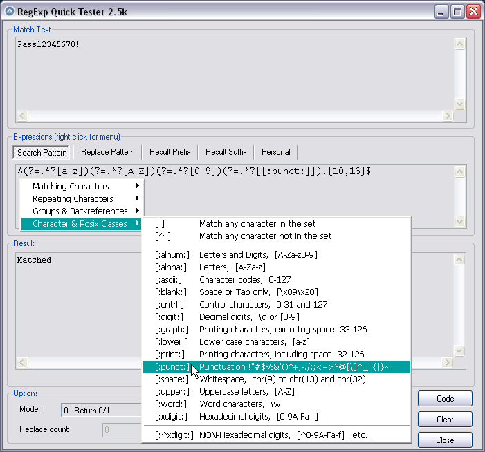Viewport: 485px width, 452px height.
Task: Click the RegExp Quick Tester title bar icon
Action: point(10,12)
